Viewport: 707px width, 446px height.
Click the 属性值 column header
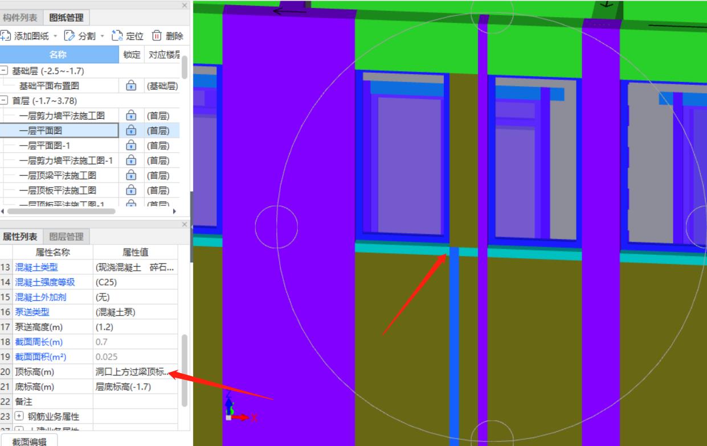pos(136,252)
